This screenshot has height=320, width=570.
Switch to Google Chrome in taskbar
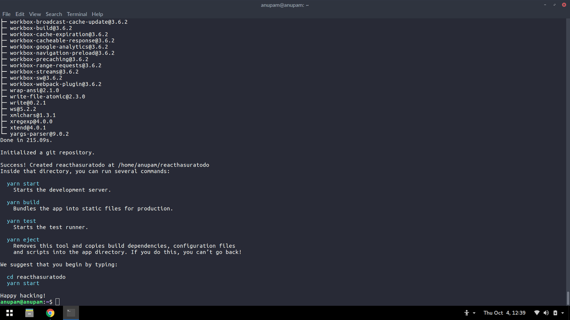click(50, 313)
